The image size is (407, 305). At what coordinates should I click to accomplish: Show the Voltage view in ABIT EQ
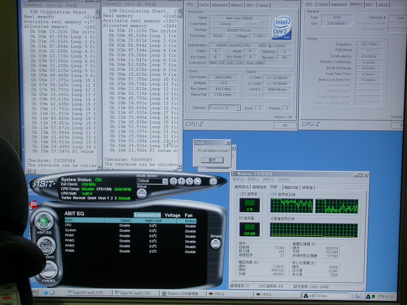[x=172, y=215]
